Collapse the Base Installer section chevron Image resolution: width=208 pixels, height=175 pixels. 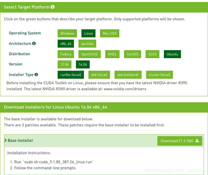click(x=6, y=140)
